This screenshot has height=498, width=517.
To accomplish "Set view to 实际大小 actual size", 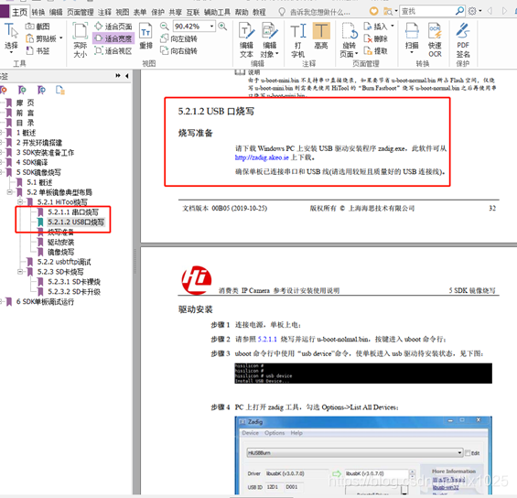I will [81, 40].
